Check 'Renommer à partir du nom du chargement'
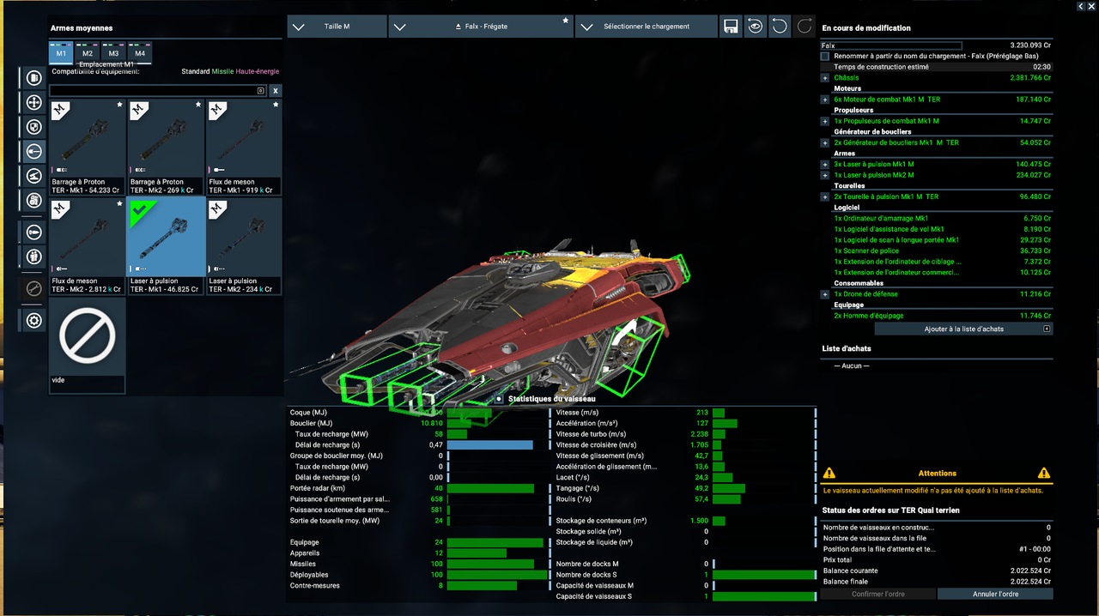This screenshot has height=616, width=1099. point(825,56)
